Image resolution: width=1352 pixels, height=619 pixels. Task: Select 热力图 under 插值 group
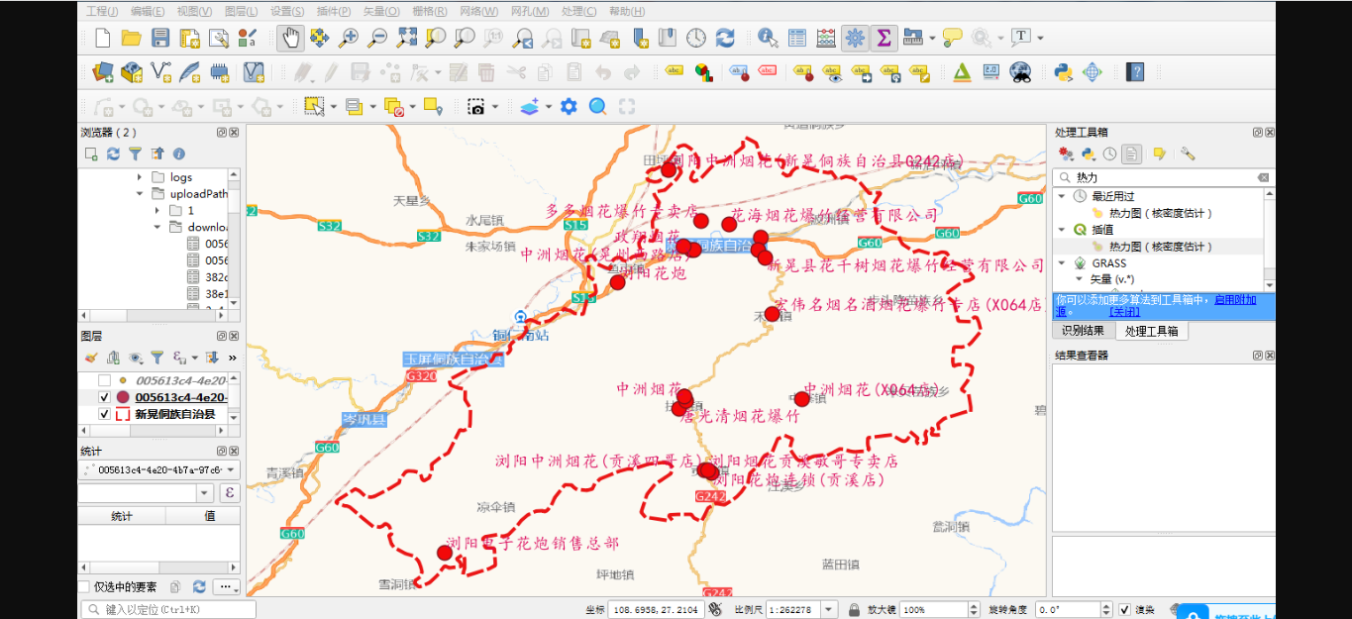click(x=1160, y=246)
